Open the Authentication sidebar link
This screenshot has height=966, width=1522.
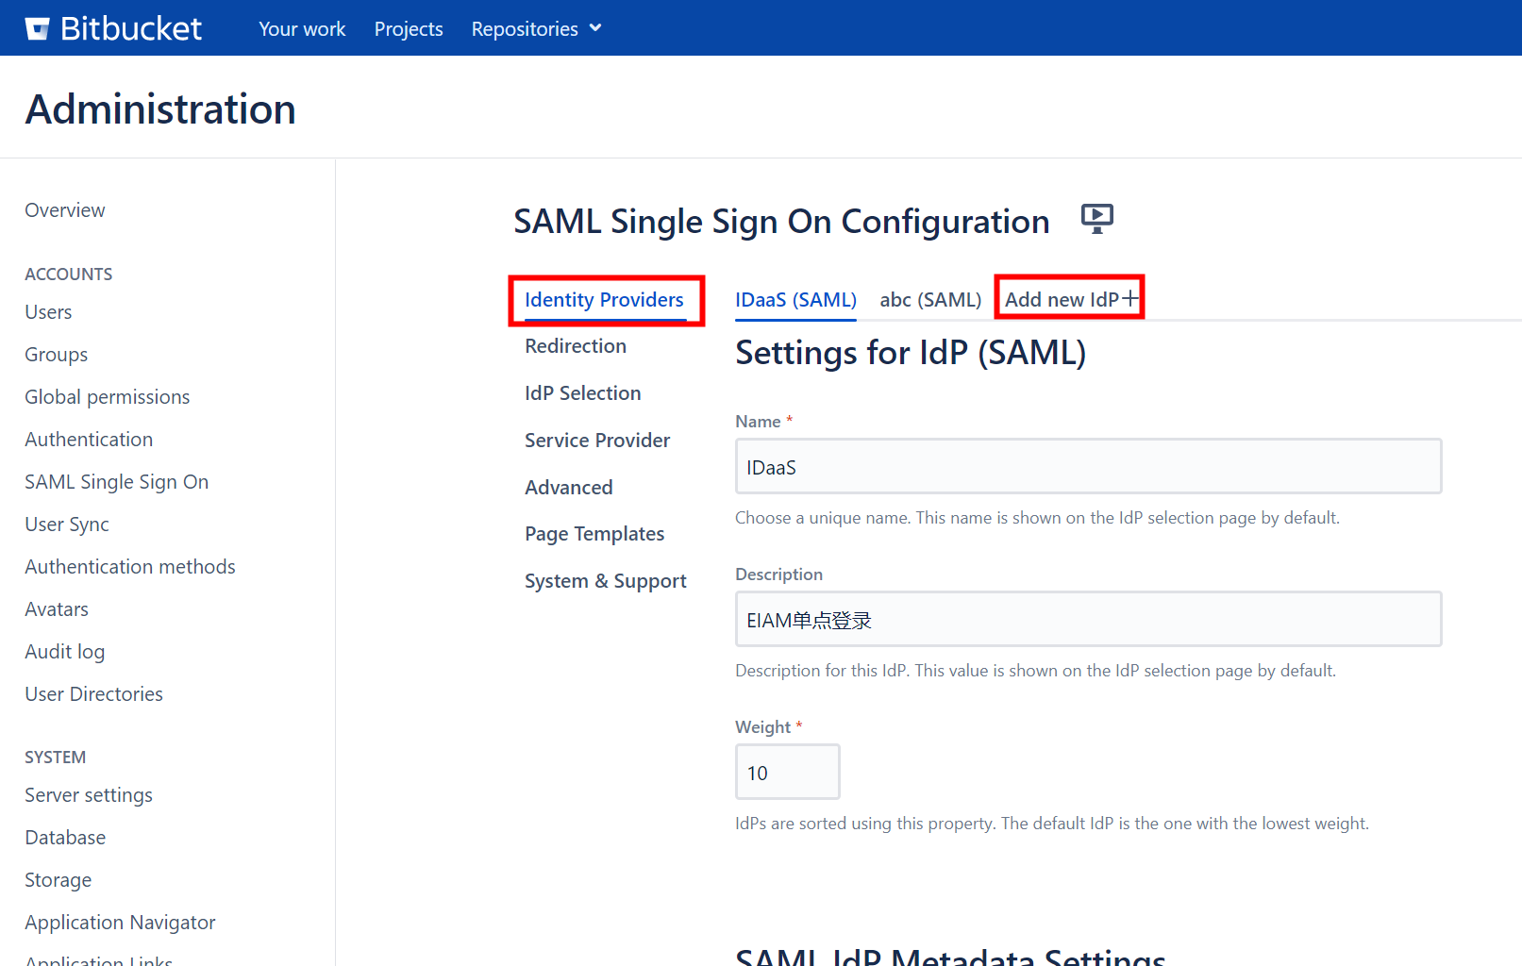click(x=89, y=440)
